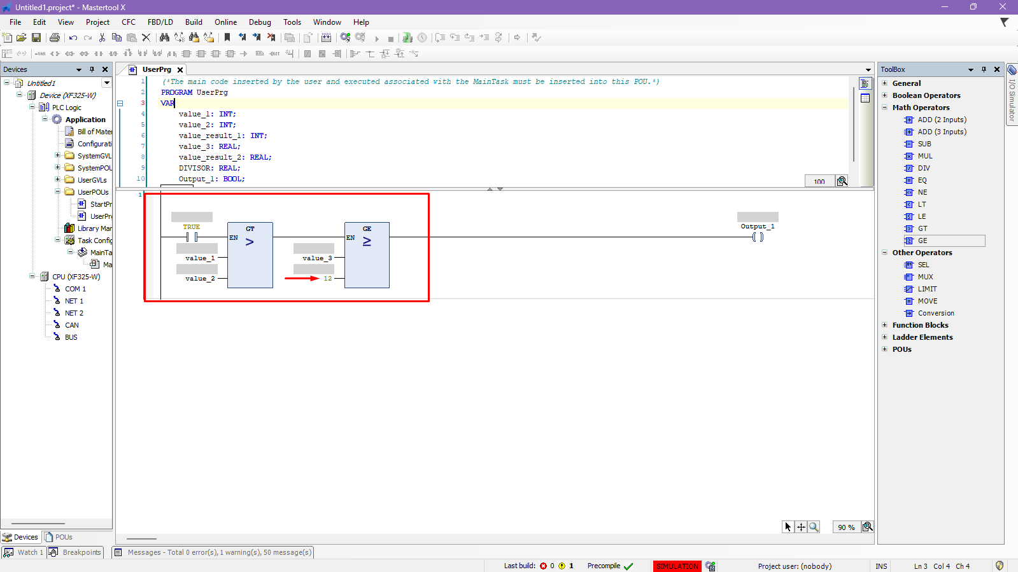
Task: Click the declaration editor vertical scrollbar
Action: [853, 124]
